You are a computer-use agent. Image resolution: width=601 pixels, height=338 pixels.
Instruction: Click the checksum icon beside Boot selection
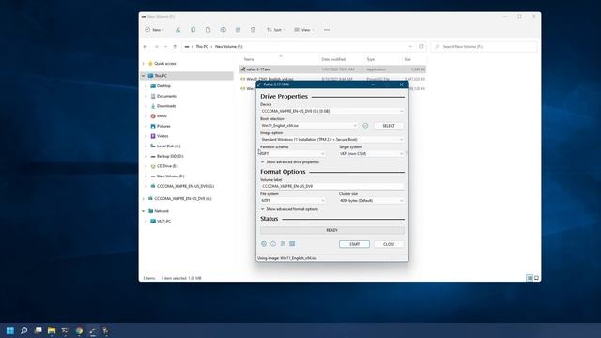click(365, 126)
